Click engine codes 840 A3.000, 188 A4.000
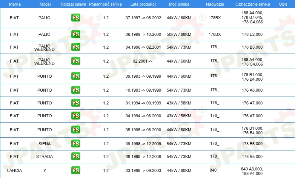295x178 pixels. coord(252,171)
